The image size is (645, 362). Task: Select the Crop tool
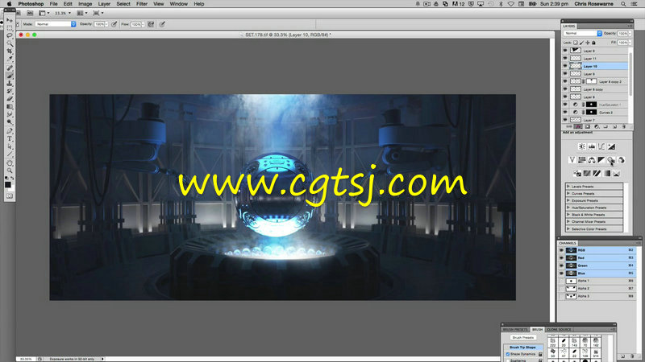coord(10,51)
